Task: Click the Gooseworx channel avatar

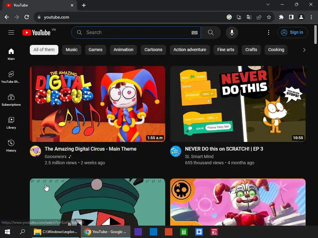Action: (x=35, y=151)
